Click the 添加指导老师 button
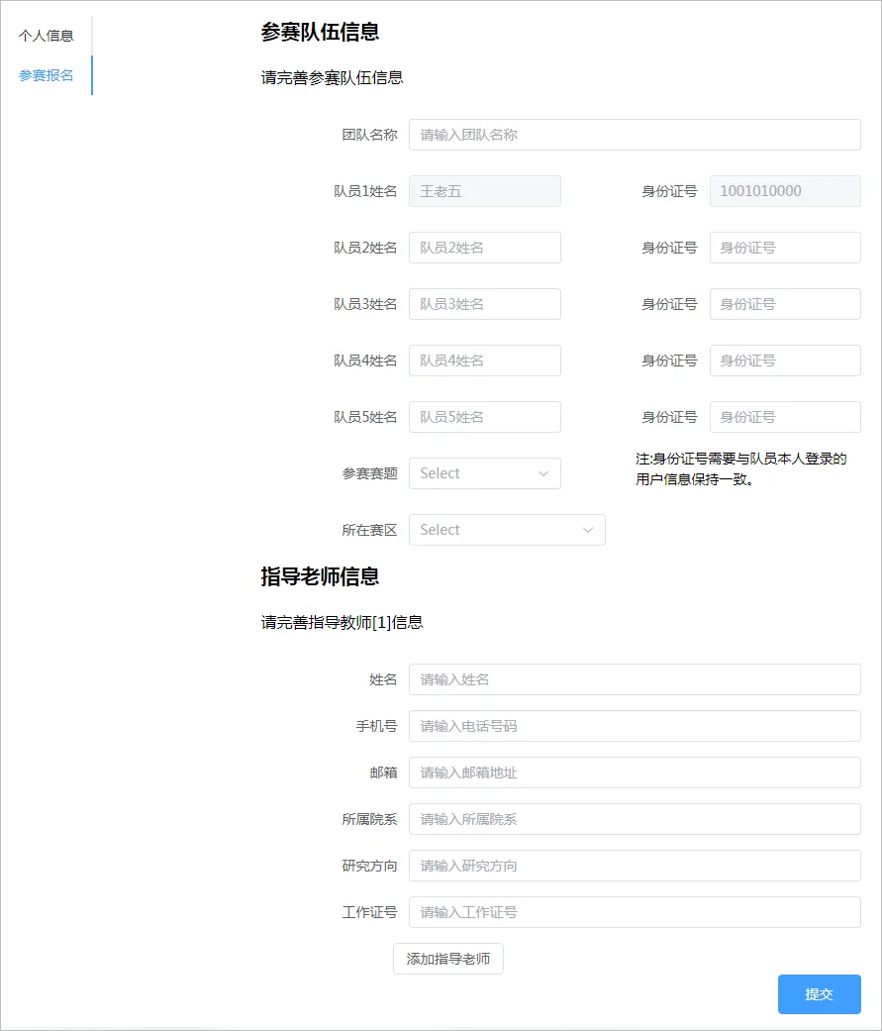Image resolution: width=882 pixels, height=1031 pixels. click(447, 959)
